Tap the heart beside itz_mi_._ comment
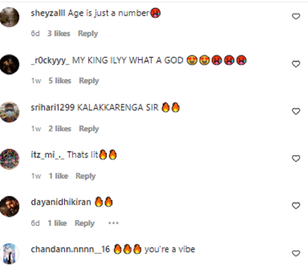The width and height of the screenshot is (308, 265). coord(296,158)
